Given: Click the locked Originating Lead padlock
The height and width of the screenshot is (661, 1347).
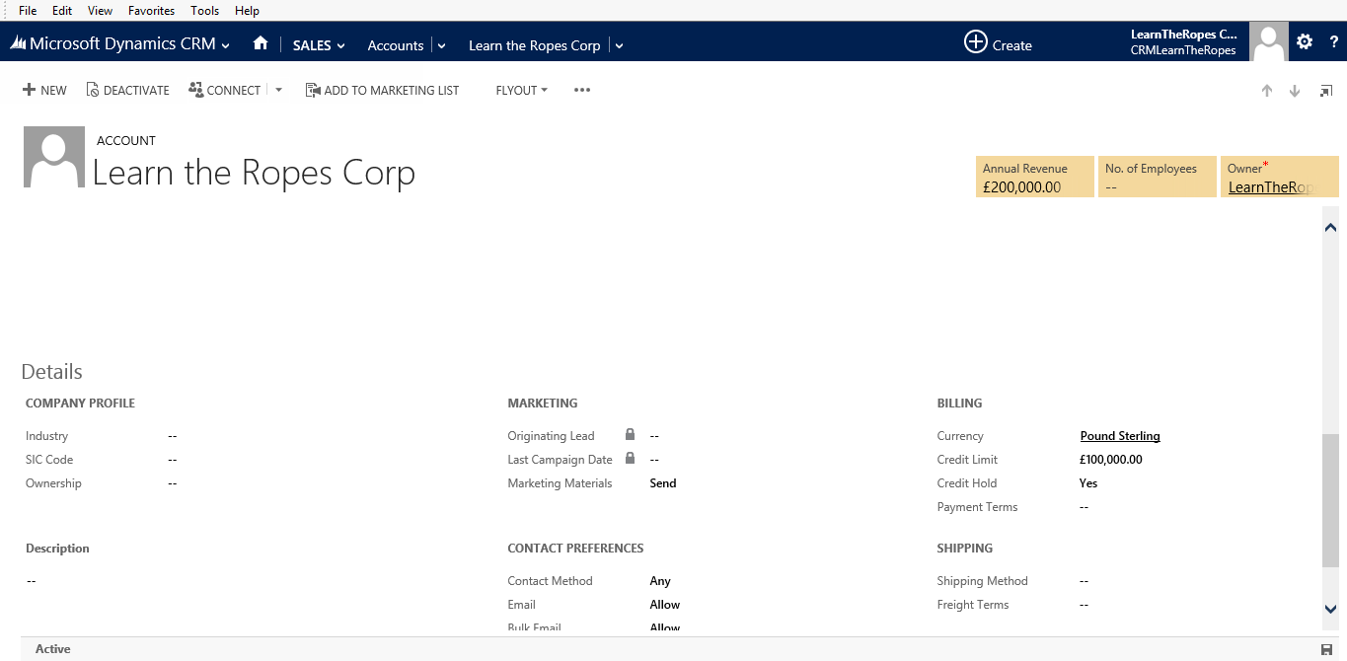Looking at the screenshot, I should click(629, 435).
